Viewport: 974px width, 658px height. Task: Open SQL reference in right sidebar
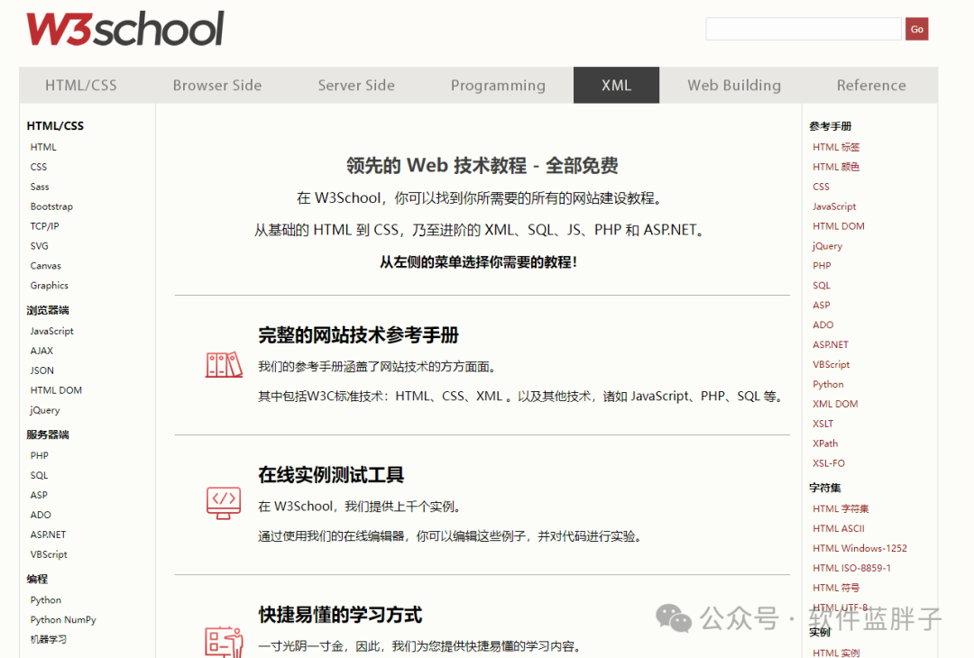coord(822,286)
